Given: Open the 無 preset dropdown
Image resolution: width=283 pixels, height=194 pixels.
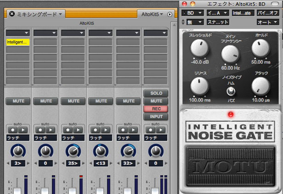Looking at the screenshot, I should point(195,22).
